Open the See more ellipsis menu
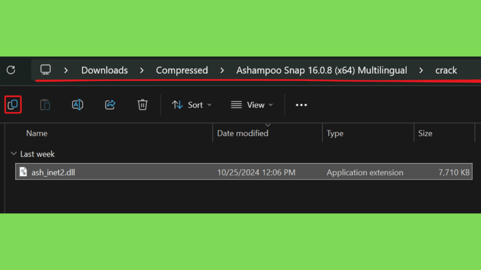This screenshot has height=270, width=481. point(301,105)
